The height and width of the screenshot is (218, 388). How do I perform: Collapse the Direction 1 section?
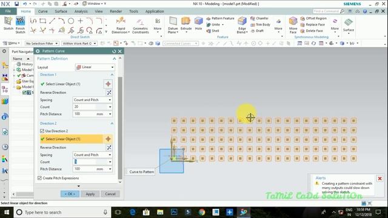click(112, 74)
